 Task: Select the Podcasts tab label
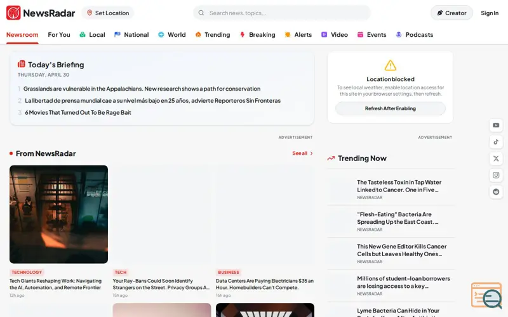[x=419, y=35]
